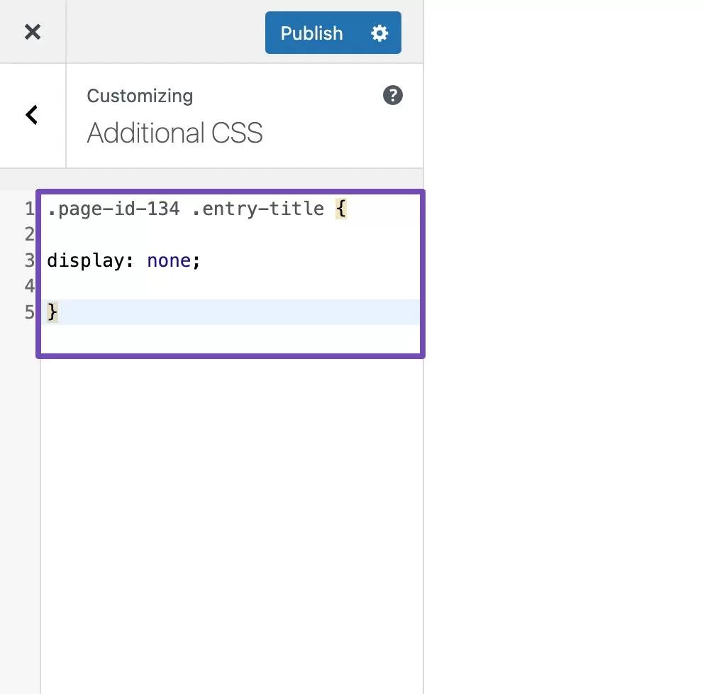Click line number 3 in the gutter
705x694 pixels.
[29, 260]
